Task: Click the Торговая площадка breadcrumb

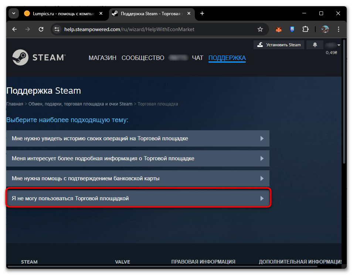Action: (x=158, y=104)
